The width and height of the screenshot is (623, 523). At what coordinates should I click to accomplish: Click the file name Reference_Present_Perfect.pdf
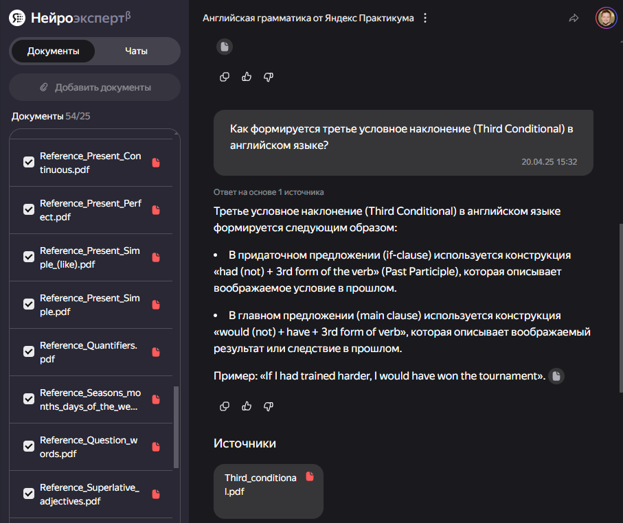coord(91,210)
